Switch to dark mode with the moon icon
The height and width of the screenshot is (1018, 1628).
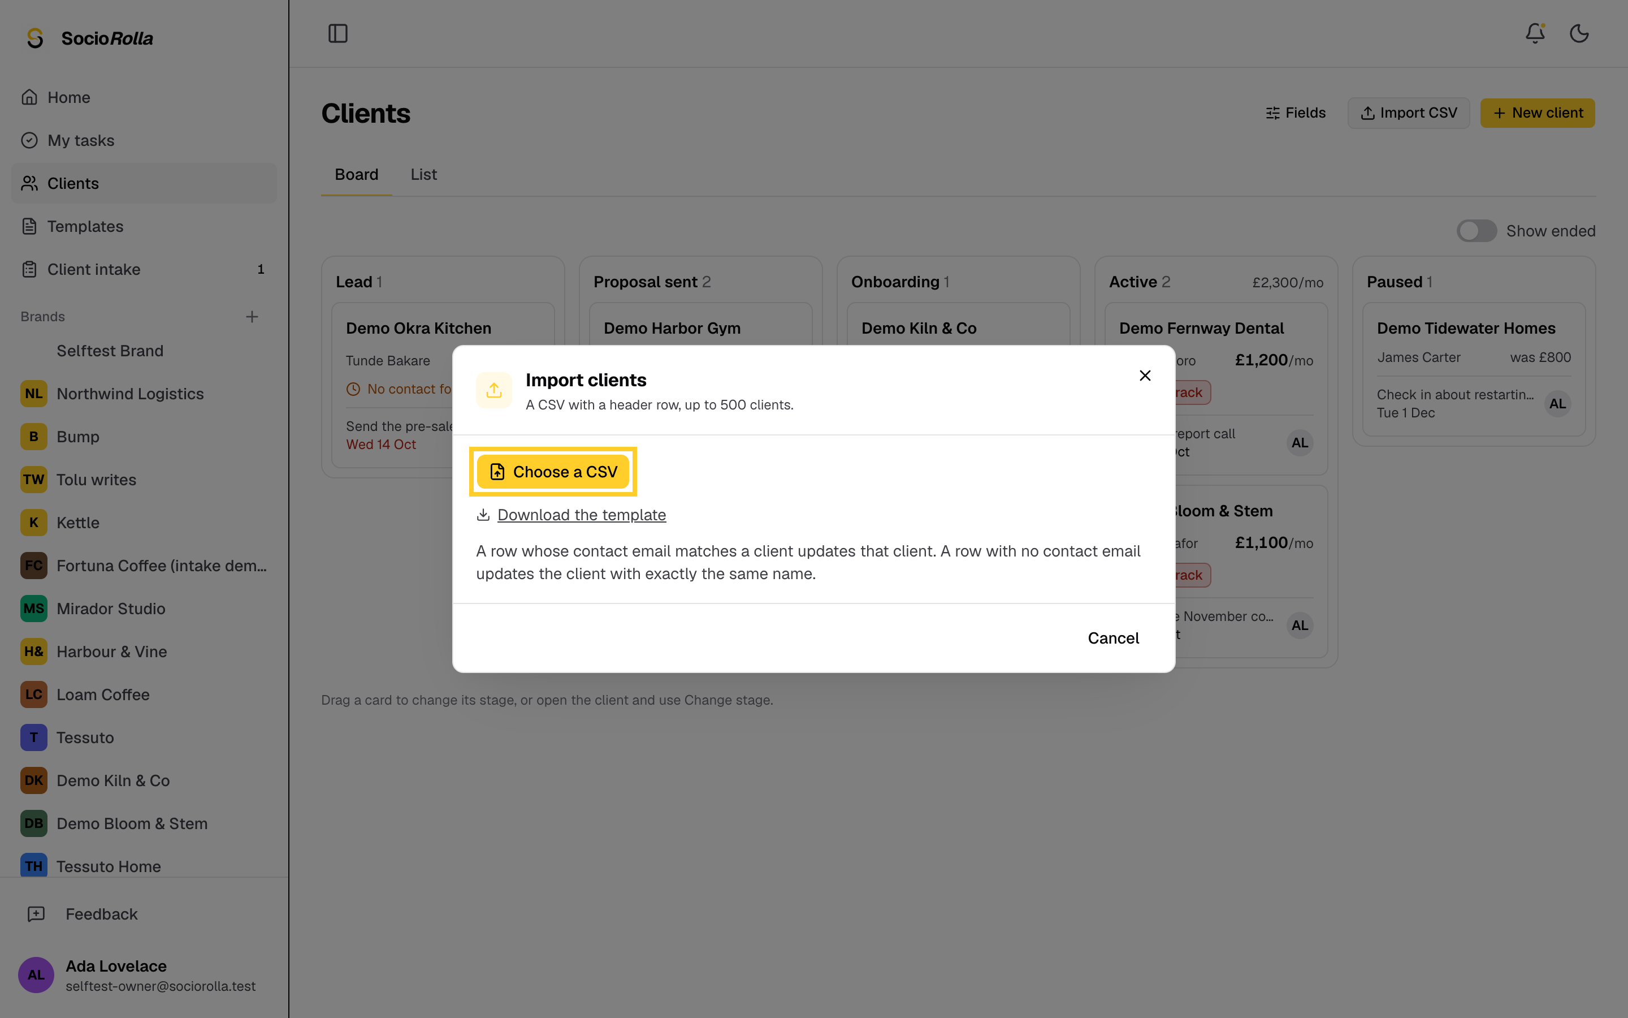click(1579, 34)
